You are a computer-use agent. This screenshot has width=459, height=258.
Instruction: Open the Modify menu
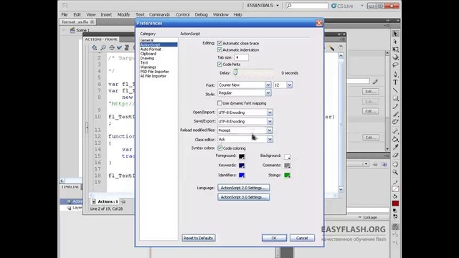tap(123, 14)
